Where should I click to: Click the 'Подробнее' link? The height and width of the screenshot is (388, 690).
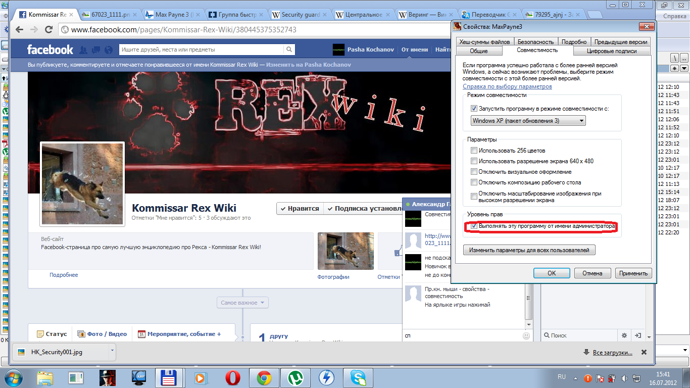(x=64, y=275)
